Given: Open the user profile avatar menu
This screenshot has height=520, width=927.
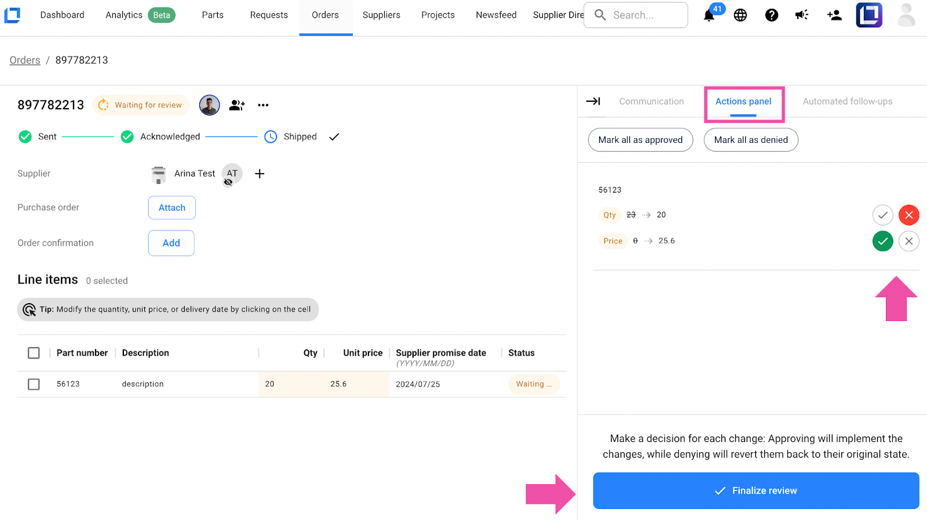Looking at the screenshot, I should coord(906,16).
